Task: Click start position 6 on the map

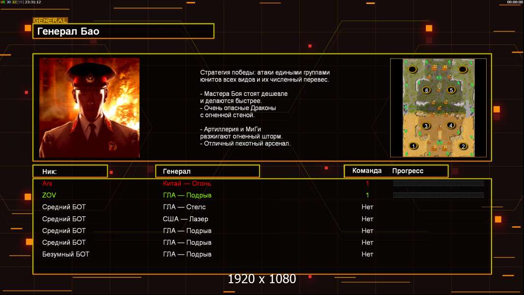Action: 426,90
